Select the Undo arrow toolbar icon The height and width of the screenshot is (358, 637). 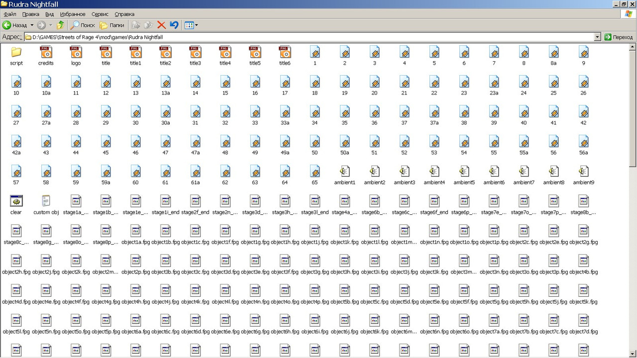point(174,25)
